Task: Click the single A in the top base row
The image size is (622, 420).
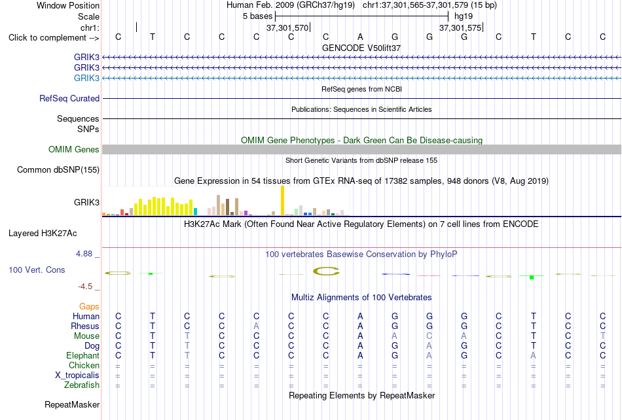Action: point(360,37)
